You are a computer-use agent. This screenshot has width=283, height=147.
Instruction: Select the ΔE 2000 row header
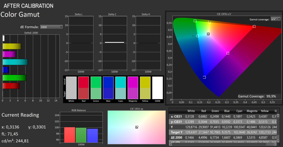[x=177, y=137]
